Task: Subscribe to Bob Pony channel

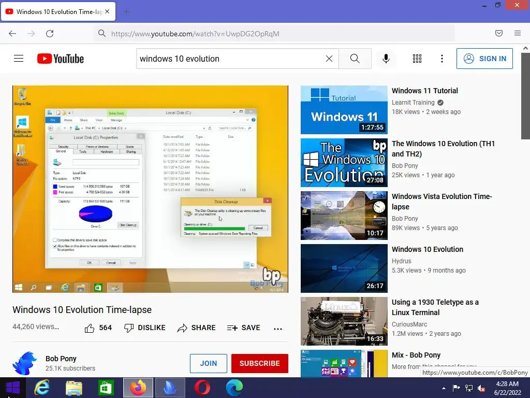Action: tap(260, 363)
